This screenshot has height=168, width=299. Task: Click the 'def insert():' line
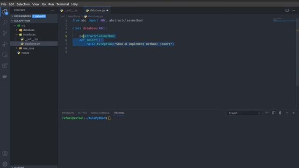pos(91,40)
